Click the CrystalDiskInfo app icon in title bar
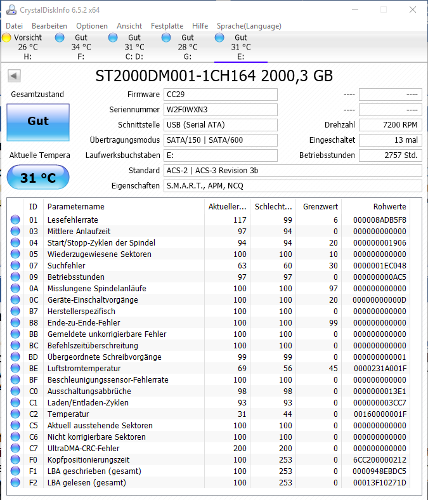 pyautogui.click(x=11, y=10)
